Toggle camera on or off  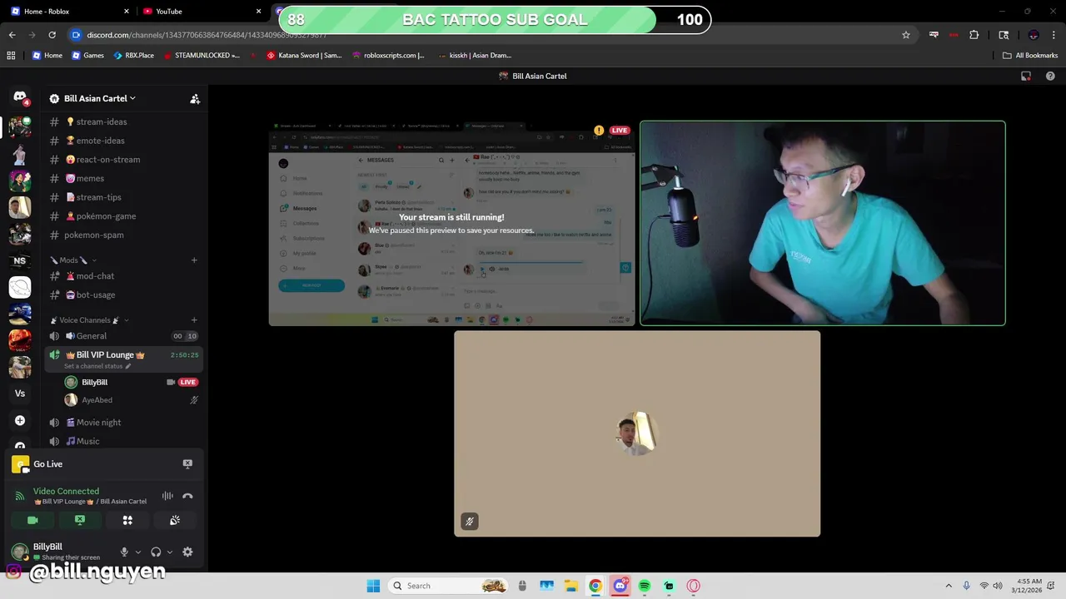(32, 520)
